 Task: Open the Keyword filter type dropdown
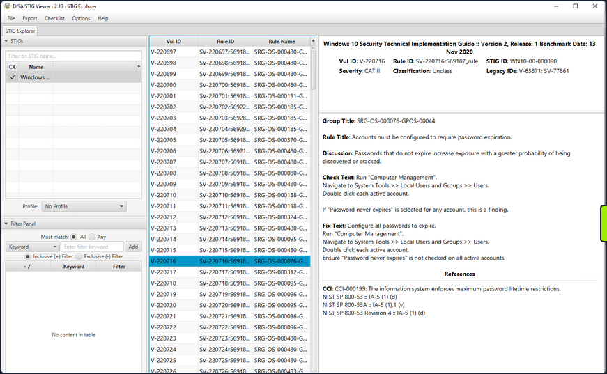pyautogui.click(x=31, y=247)
